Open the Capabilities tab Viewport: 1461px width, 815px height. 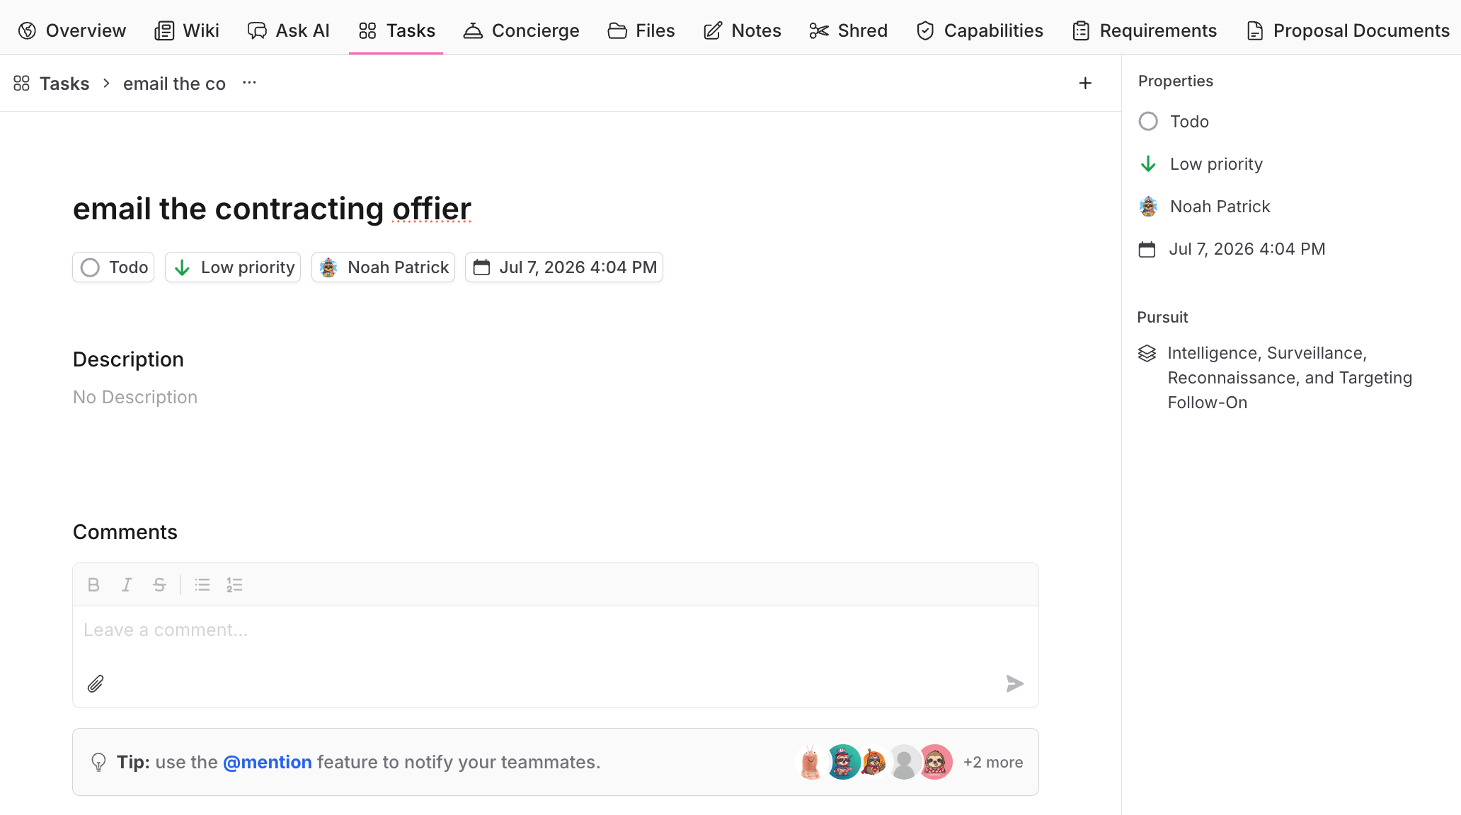point(980,30)
